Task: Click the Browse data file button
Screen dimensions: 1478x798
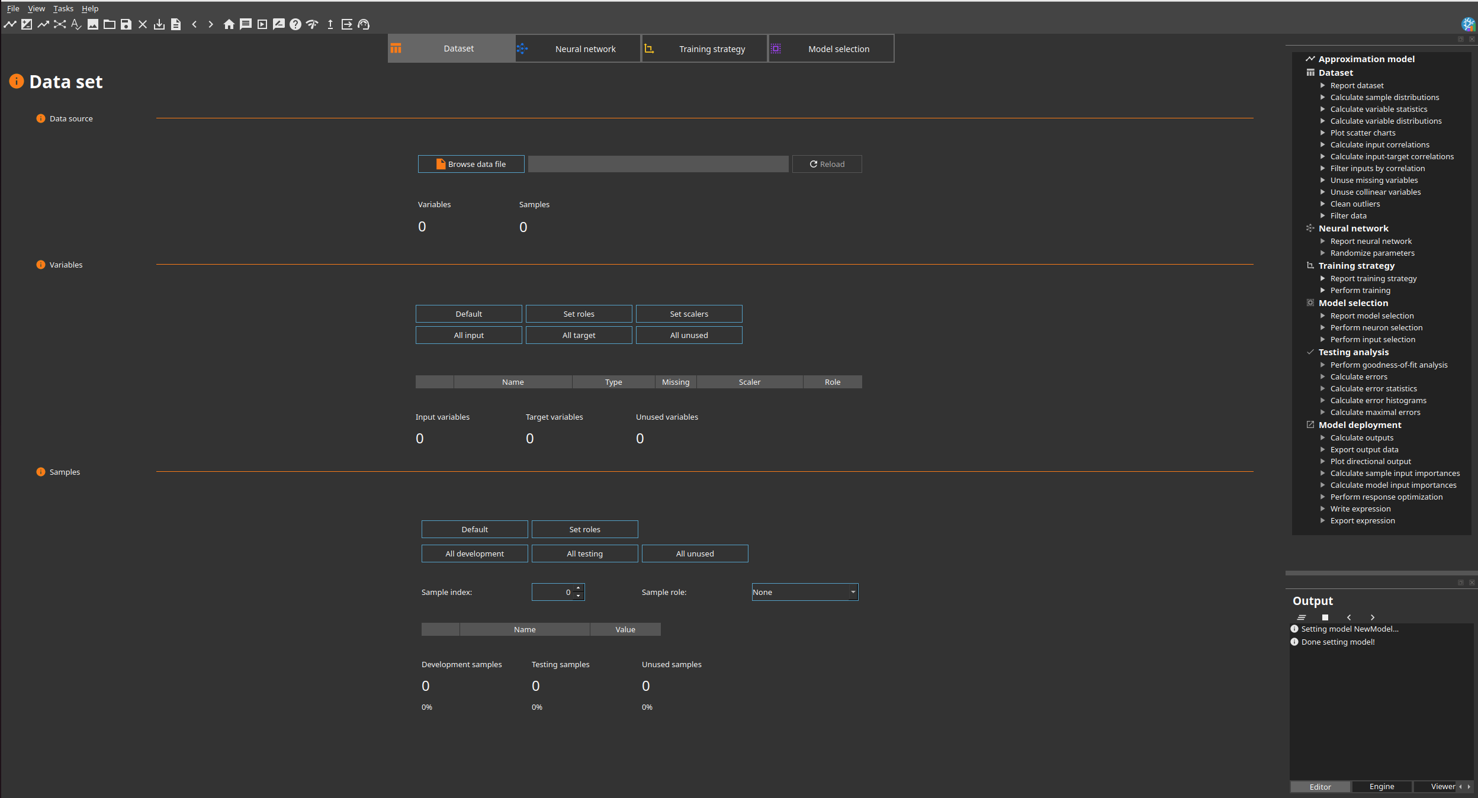Action: click(x=471, y=164)
